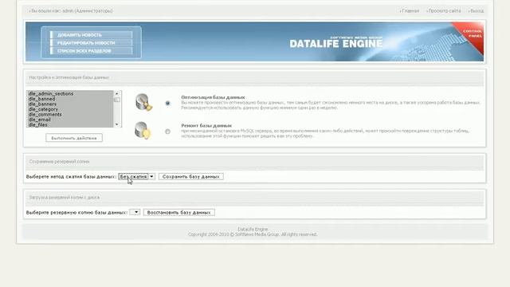Click the database repair icon
This screenshot has height=287, width=510.
[x=143, y=131]
